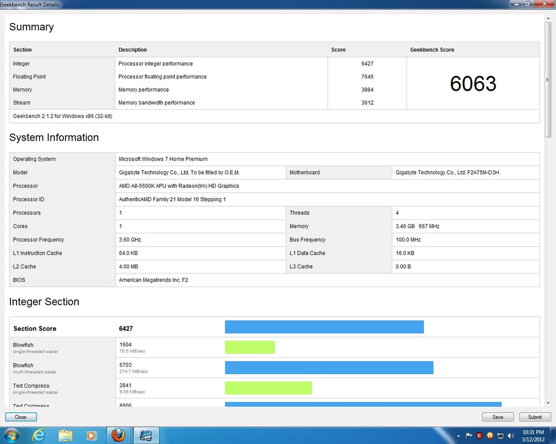
Task: Click the orange circular tray icon
Action: click(490, 436)
